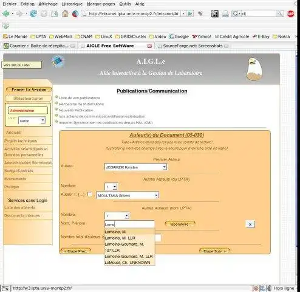This screenshot has height=292, width=300.
Task: Switch to SourceForge.net Screenshots tab
Action: 193,46
